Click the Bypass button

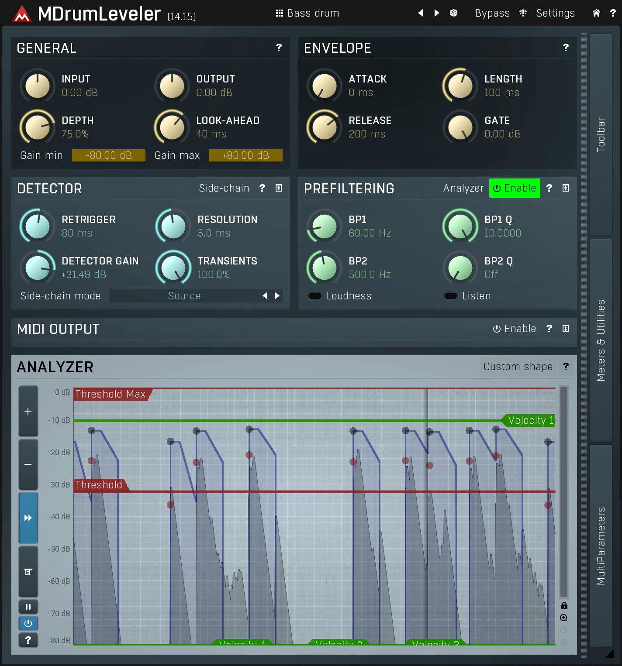(x=492, y=13)
